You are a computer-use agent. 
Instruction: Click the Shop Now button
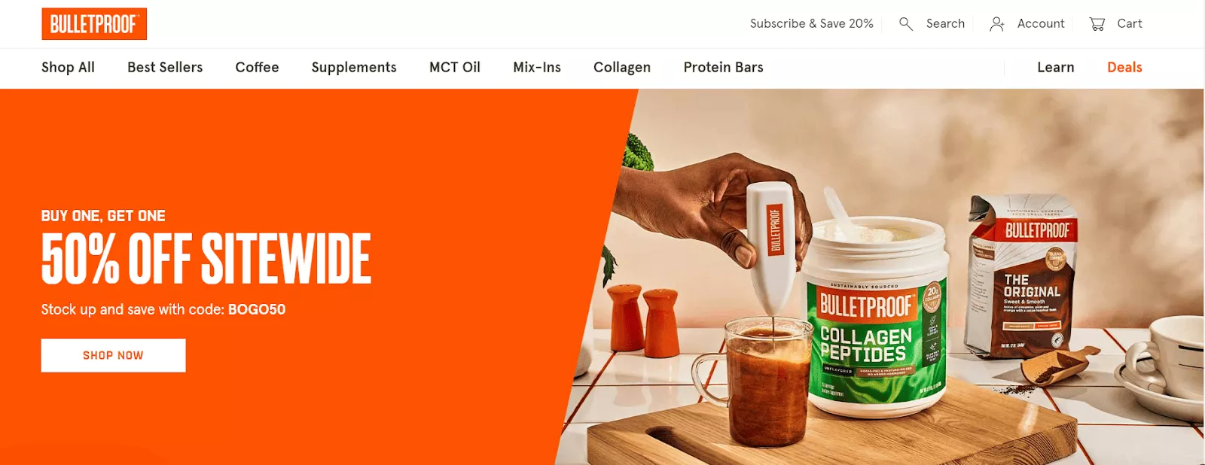point(113,355)
